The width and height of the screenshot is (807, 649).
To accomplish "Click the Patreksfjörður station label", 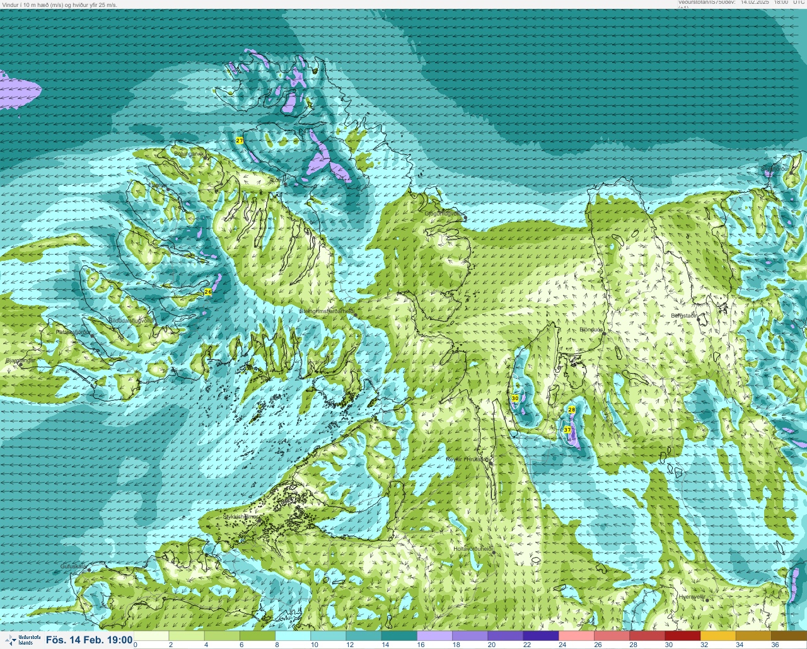I will pos(73,331).
